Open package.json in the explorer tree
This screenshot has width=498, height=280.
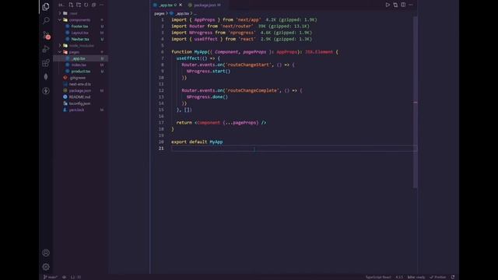(x=79, y=90)
